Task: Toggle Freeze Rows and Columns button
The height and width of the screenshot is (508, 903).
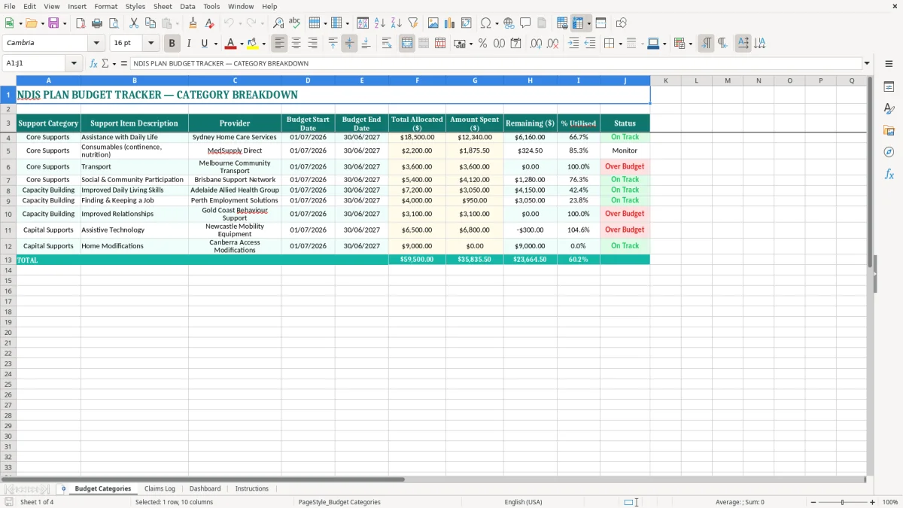Action: (x=578, y=23)
